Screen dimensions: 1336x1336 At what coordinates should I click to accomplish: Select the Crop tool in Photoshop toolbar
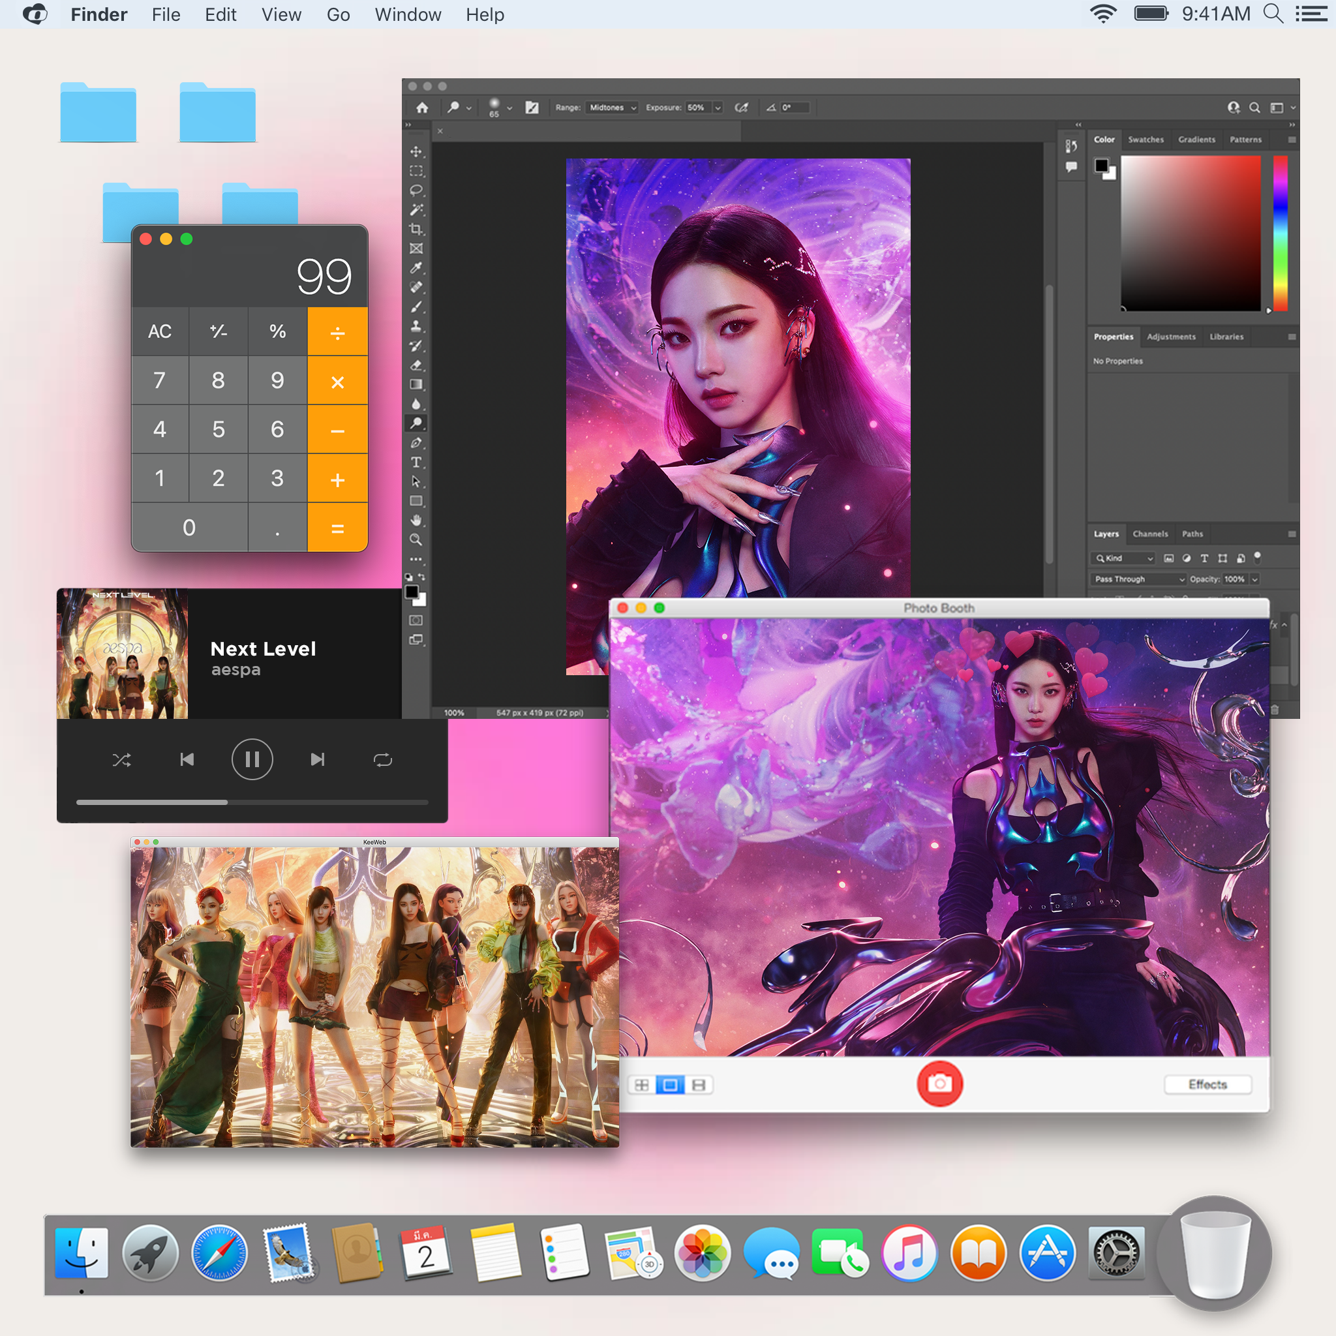pos(416,229)
